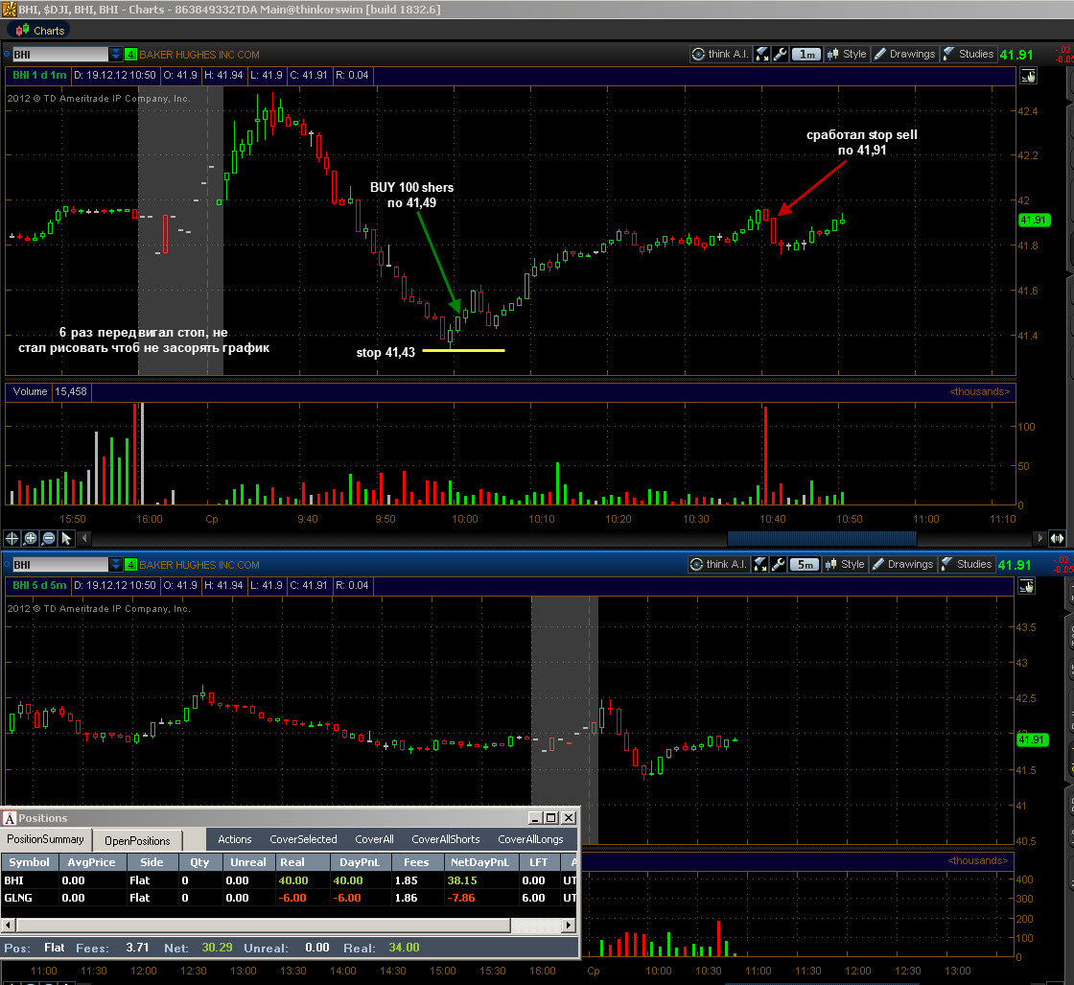Click the hand icon beside the lower chart
The width and height of the screenshot is (1074, 985).
point(1027,586)
